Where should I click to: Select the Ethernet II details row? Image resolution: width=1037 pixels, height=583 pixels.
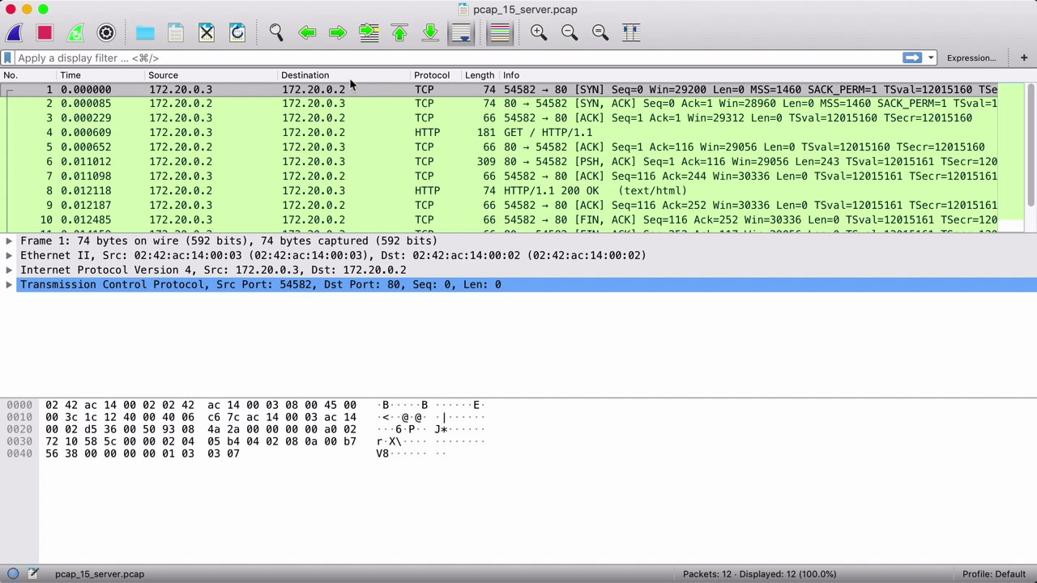click(518, 256)
